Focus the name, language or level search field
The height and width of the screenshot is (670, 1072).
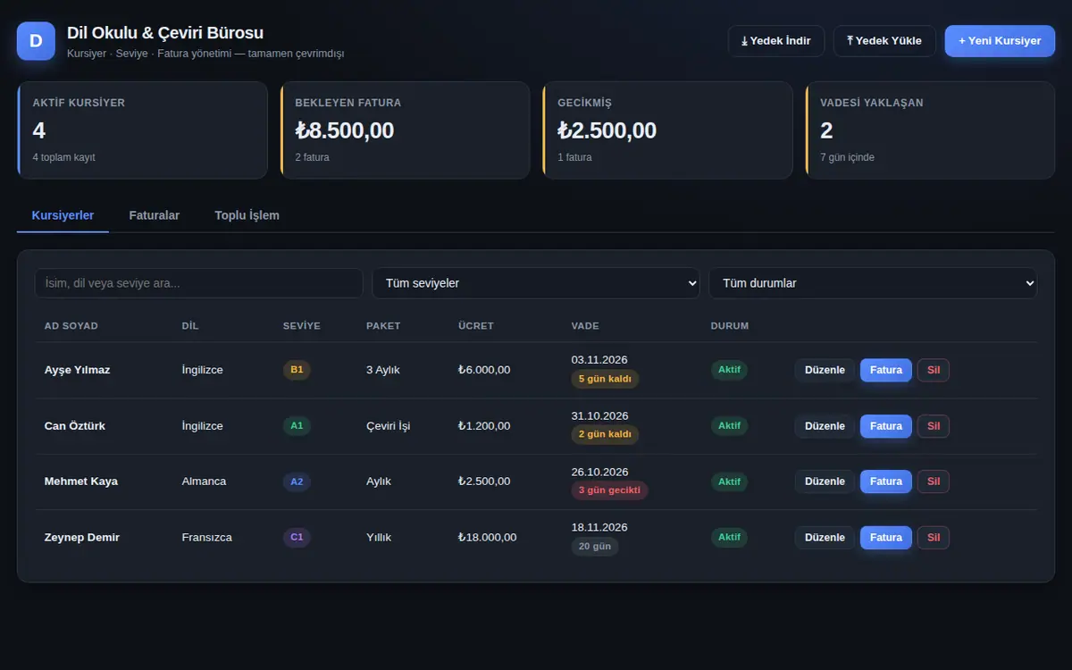tap(199, 283)
